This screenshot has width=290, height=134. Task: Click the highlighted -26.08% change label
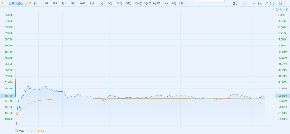[x=282, y=96]
